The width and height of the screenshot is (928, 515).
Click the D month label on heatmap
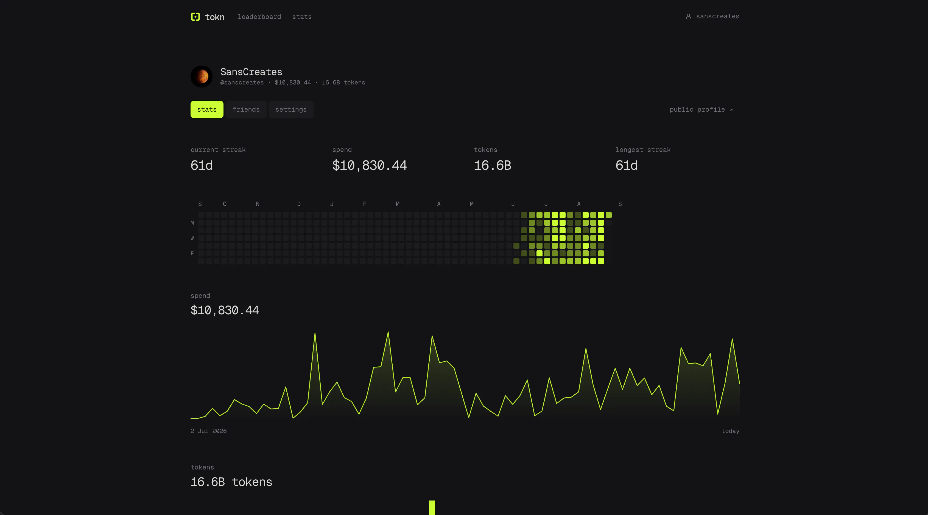click(x=299, y=204)
